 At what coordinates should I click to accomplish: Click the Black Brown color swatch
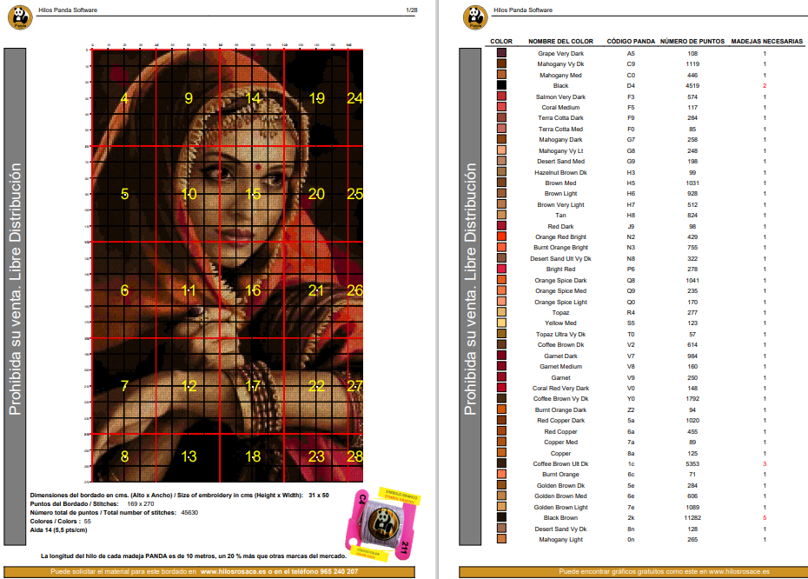[x=501, y=517]
